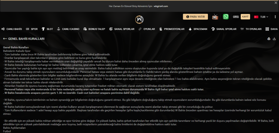The image size is (279, 133).
Task: Click the gift icon beside BONUS TALEP
Action: tap(85, 29)
